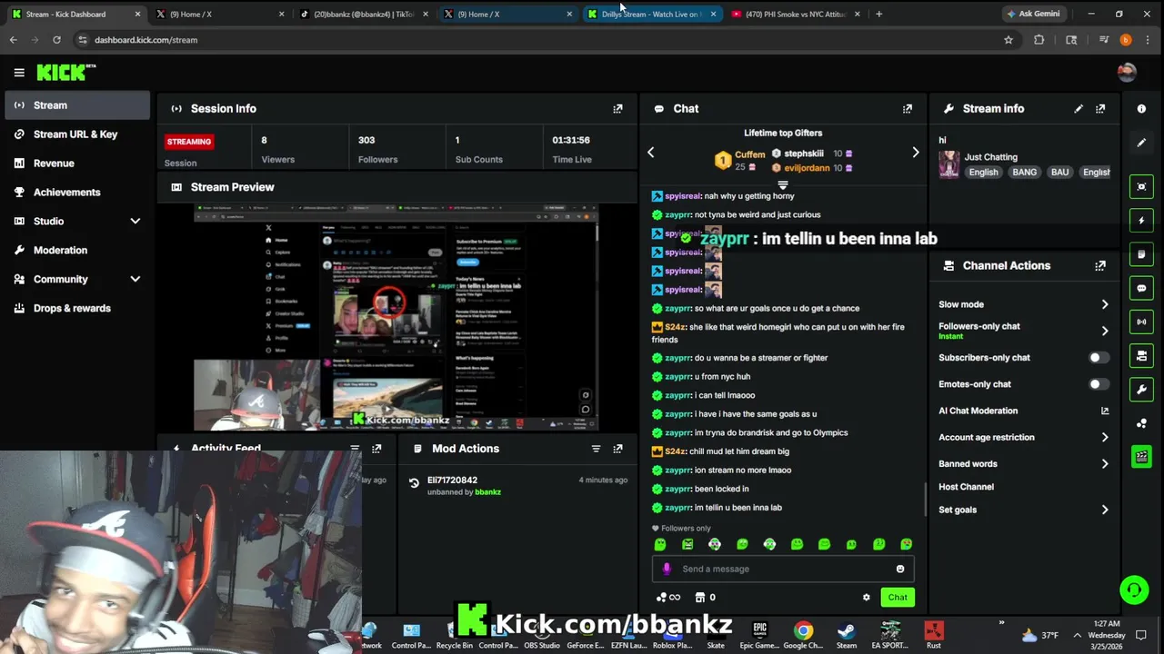Open Mod Actions filter options

596,449
